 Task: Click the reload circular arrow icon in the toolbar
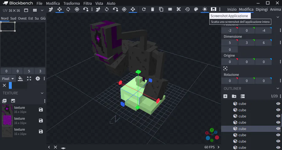[144, 9]
